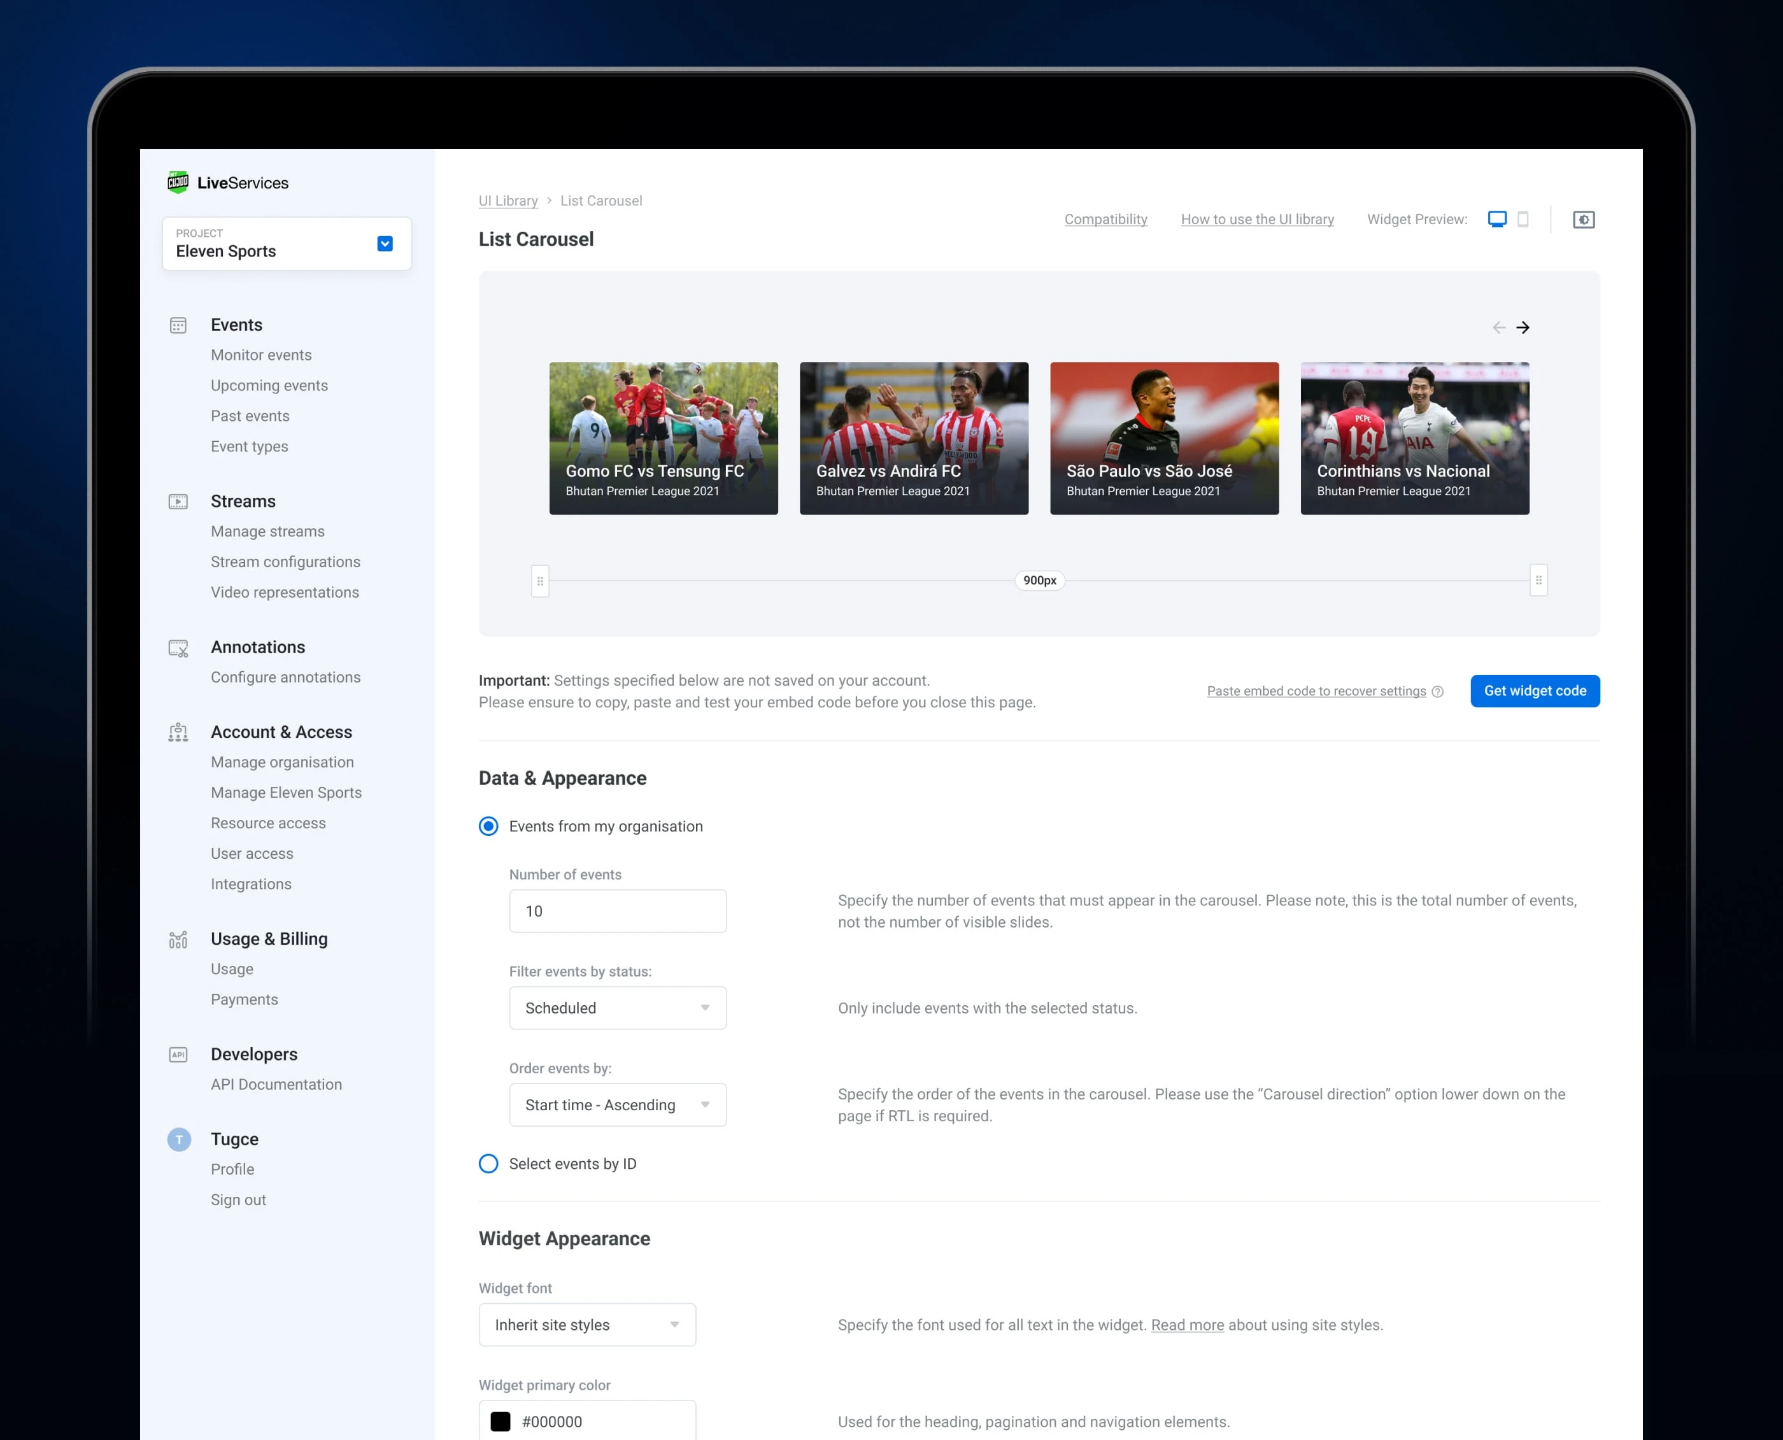This screenshot has height=1440, width=1783.
Task: Select the desktop widget preview icon
Action: [x=1496, y=219]
